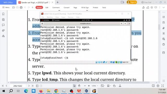Open the Protect tab
This screenshot has width=167, height=94.
[x=96, y=8]
